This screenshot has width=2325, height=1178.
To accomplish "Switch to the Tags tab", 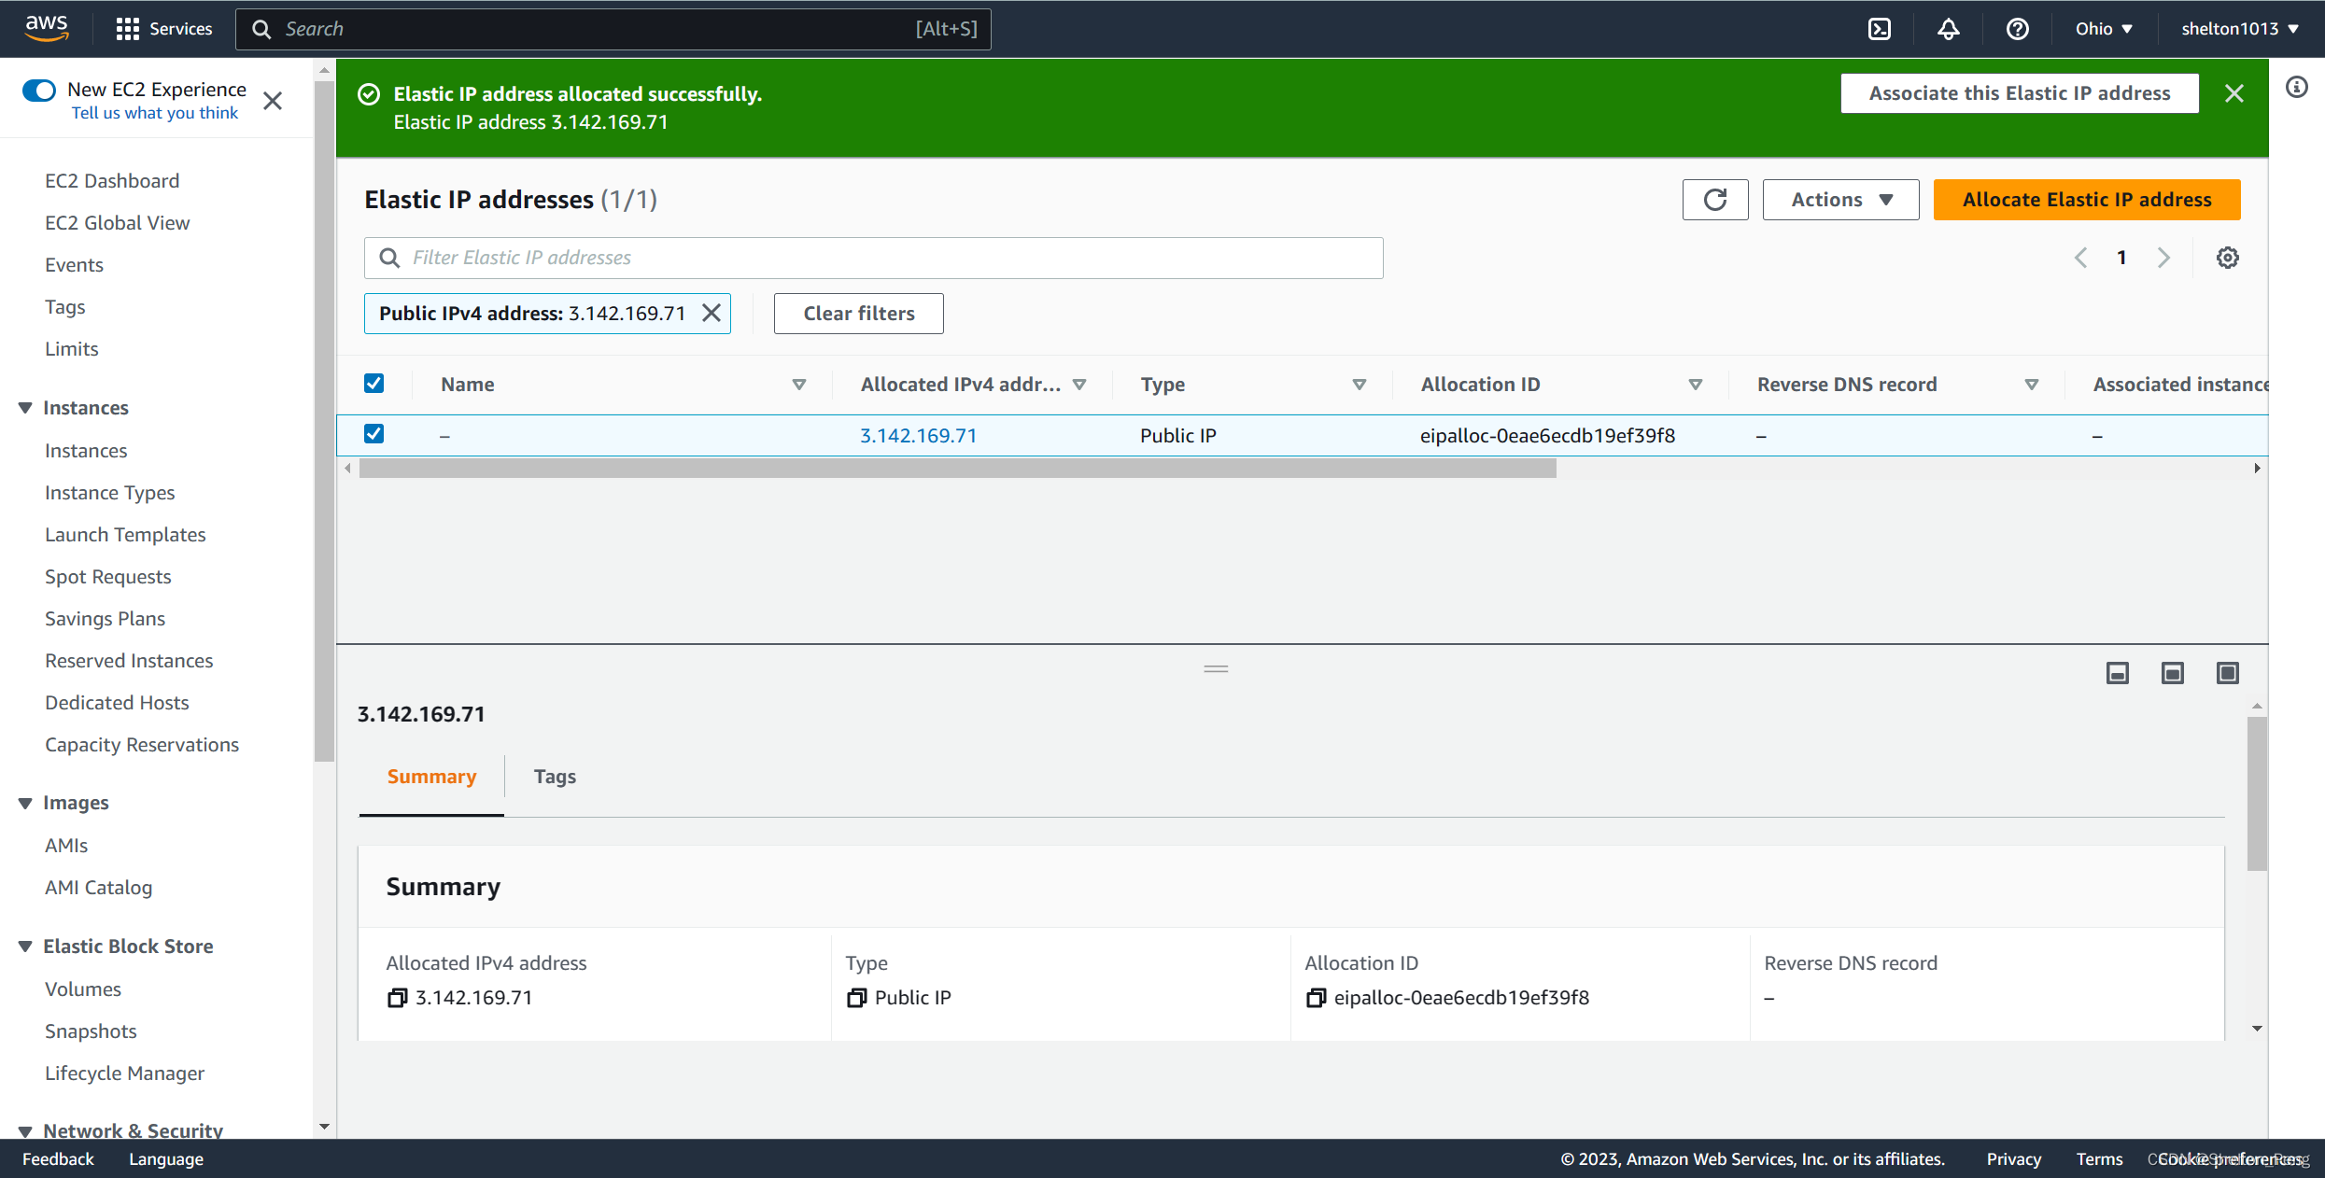I will click(x=555, y=777).
